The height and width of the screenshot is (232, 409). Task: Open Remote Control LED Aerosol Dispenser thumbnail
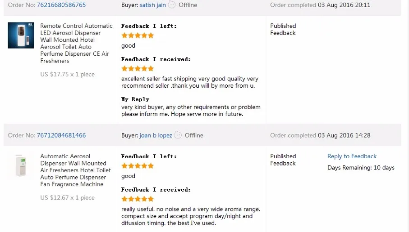[x=21, y=35]
